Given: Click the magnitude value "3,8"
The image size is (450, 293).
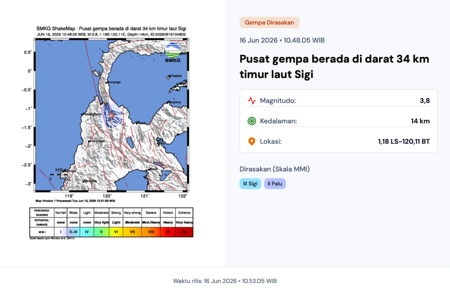Looking at the screenshot, I should click(x=425, y=100).
